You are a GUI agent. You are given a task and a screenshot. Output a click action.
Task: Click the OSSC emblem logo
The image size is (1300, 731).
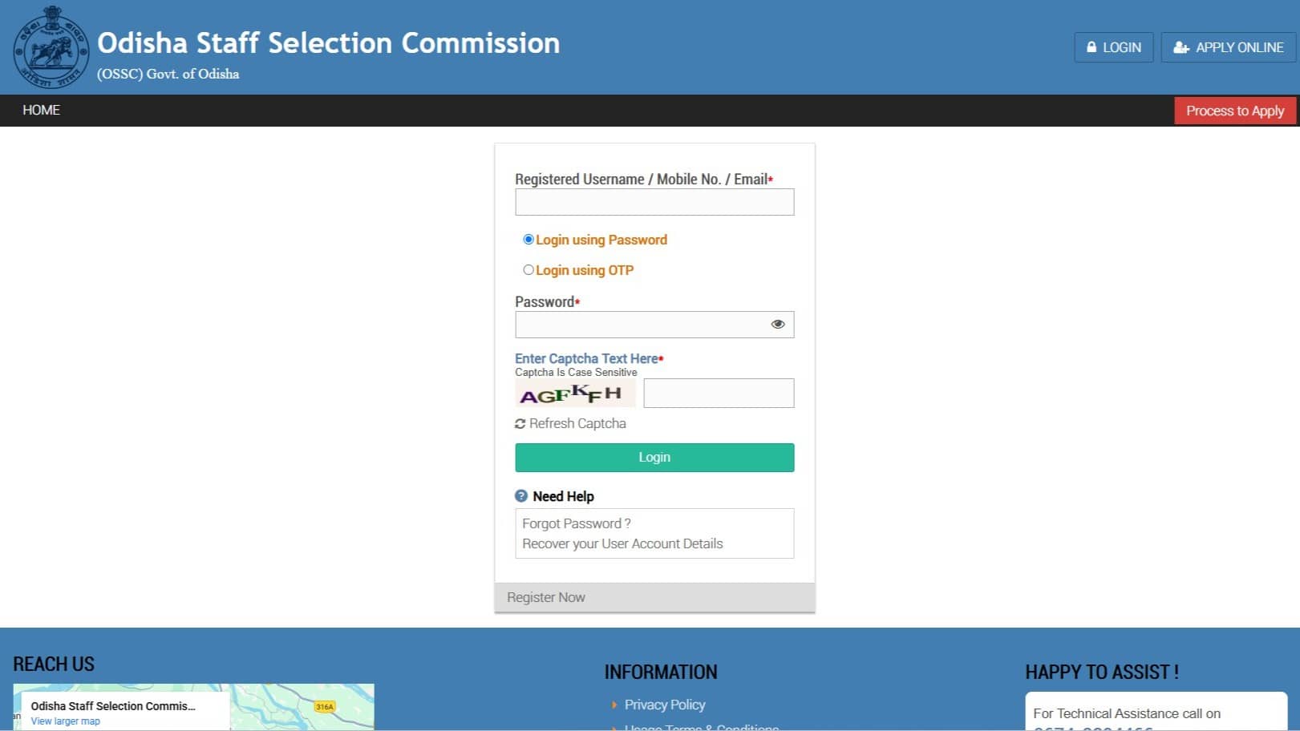coord(51,46)
